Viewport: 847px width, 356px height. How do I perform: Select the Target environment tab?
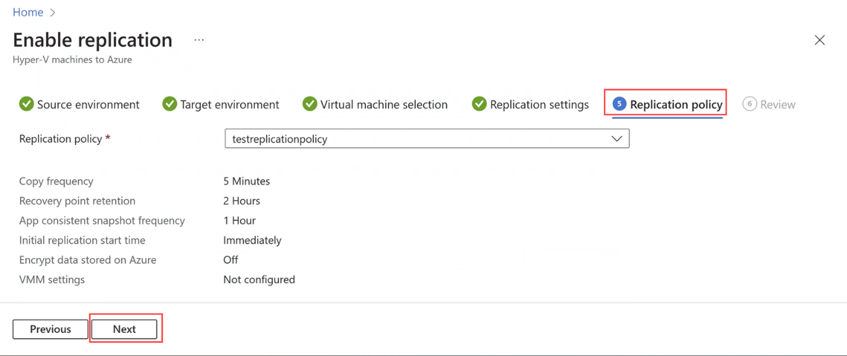point(230,104)
